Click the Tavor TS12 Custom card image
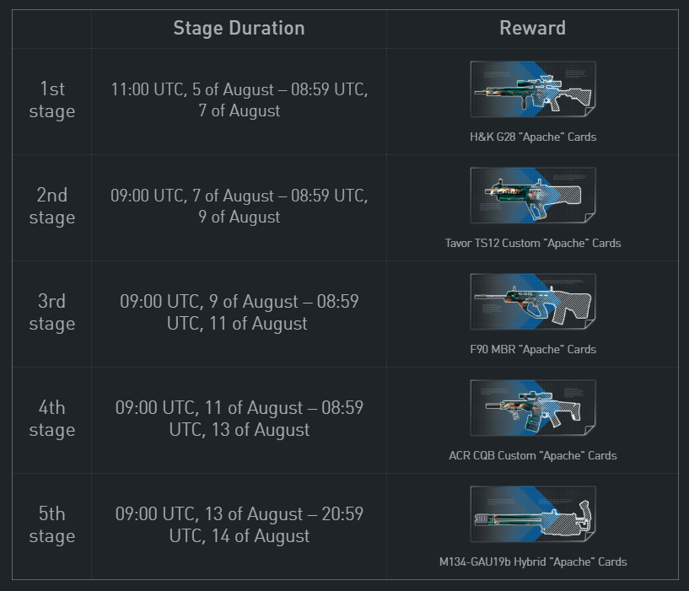The image size is (689, 591). click(533, 196)
